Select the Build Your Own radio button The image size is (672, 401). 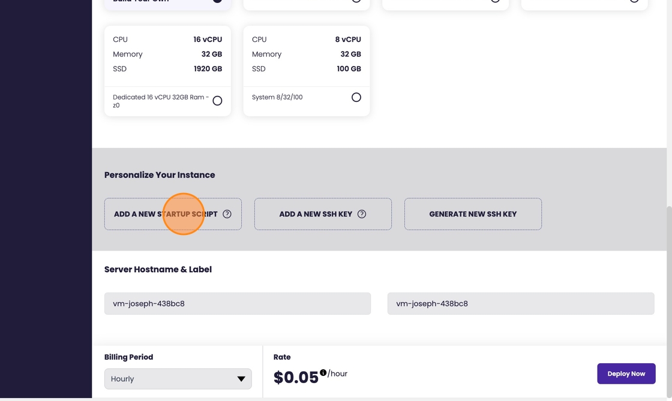pos(217,1)
